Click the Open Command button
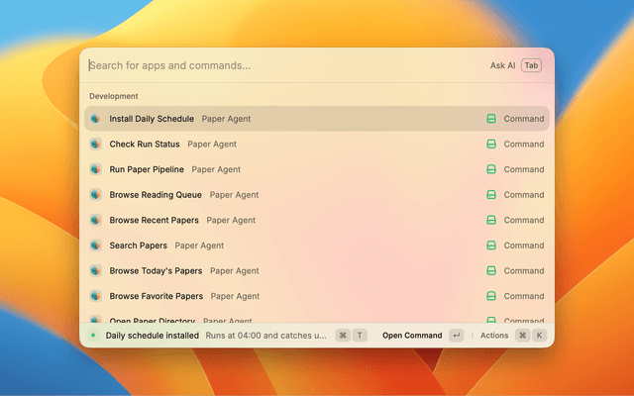Image resolution: width=634 pixels, height=396 pixels. (x=412, y=336)
